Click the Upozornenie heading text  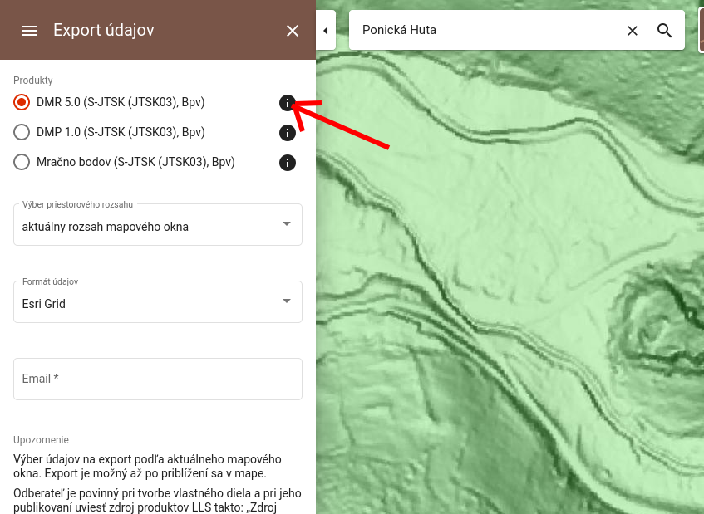coord(41,440)
